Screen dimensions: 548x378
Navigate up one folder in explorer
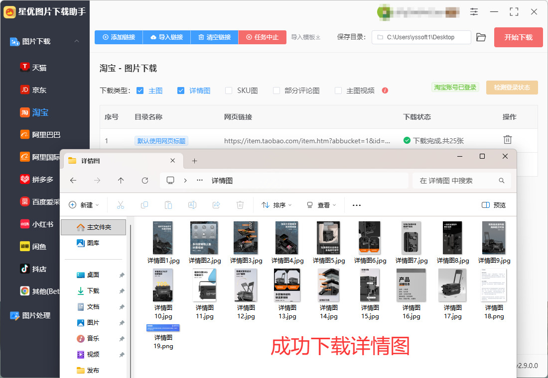(121, 181)
